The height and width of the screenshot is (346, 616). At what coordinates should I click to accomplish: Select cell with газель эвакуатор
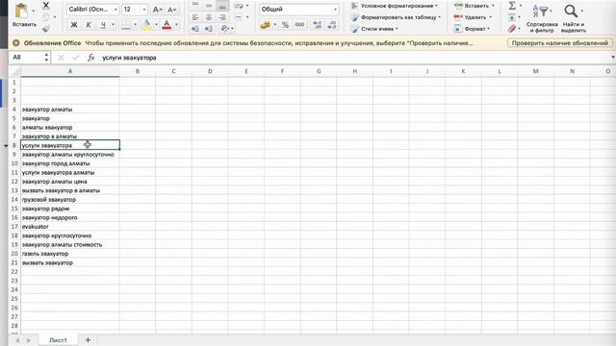coord(70,254)
